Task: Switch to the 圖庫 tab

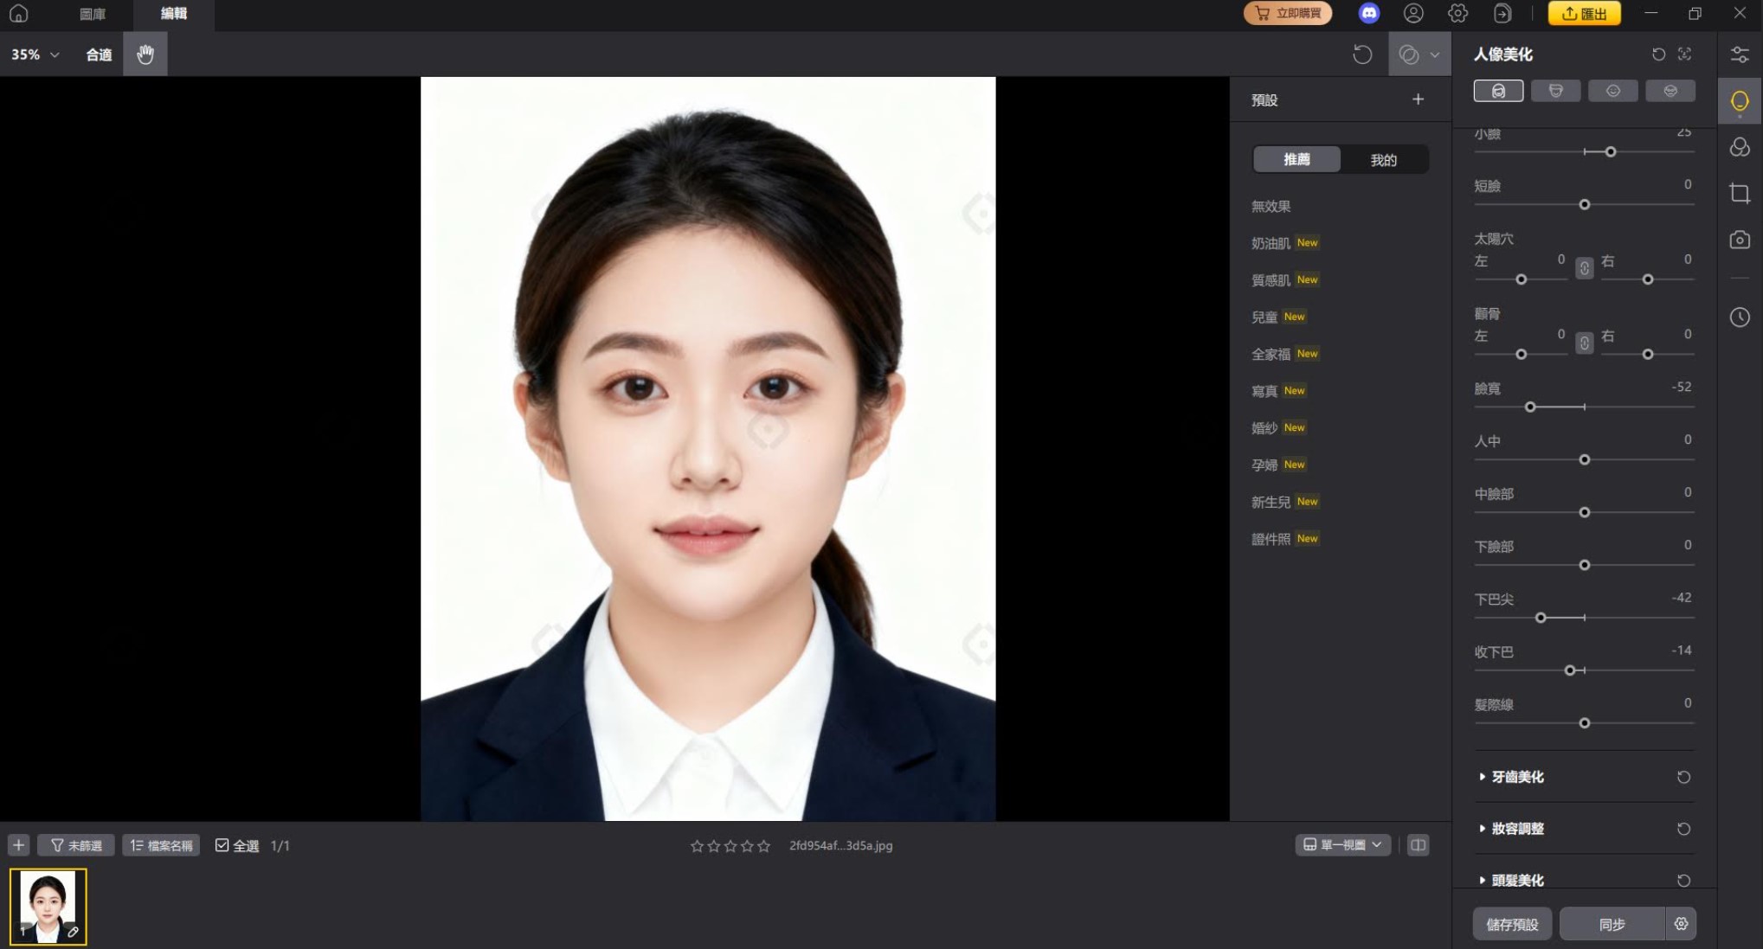Action: point(93,14)
